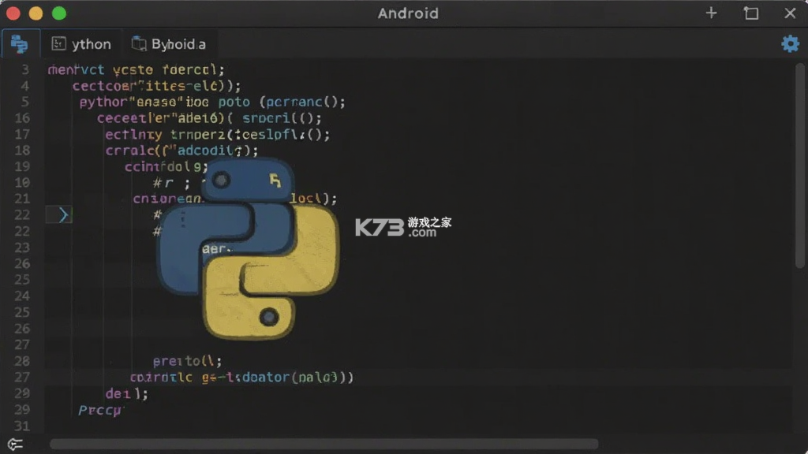
Task: Click the list icon at bottom left
Action: point(16,444)
